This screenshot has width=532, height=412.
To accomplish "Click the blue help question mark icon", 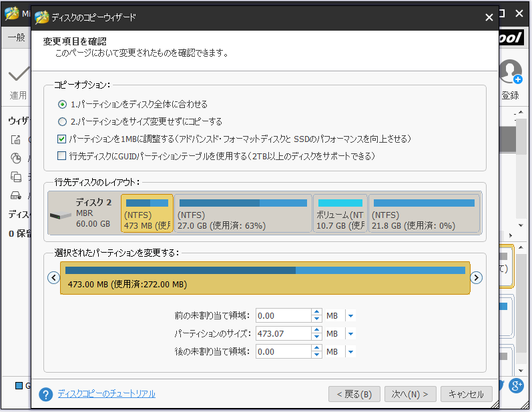I will point(46,395).
